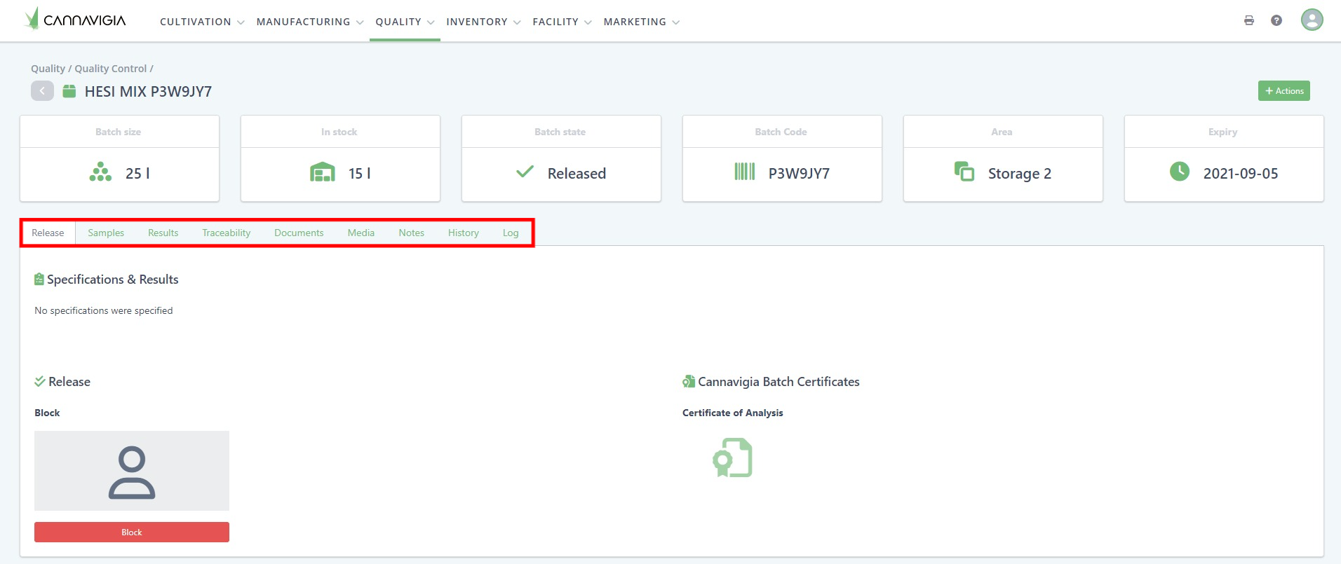Image resolution: width=1341 pixels, height=564 pixels.
Task: Click the Expiry clock icon
Action: pyautogui.click(x=1180, y=172)
